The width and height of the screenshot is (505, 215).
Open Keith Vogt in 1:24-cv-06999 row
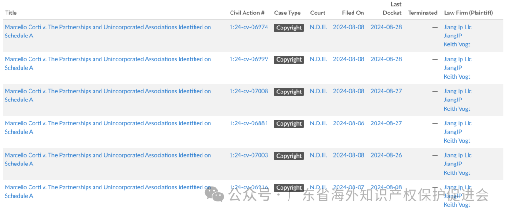457,77
